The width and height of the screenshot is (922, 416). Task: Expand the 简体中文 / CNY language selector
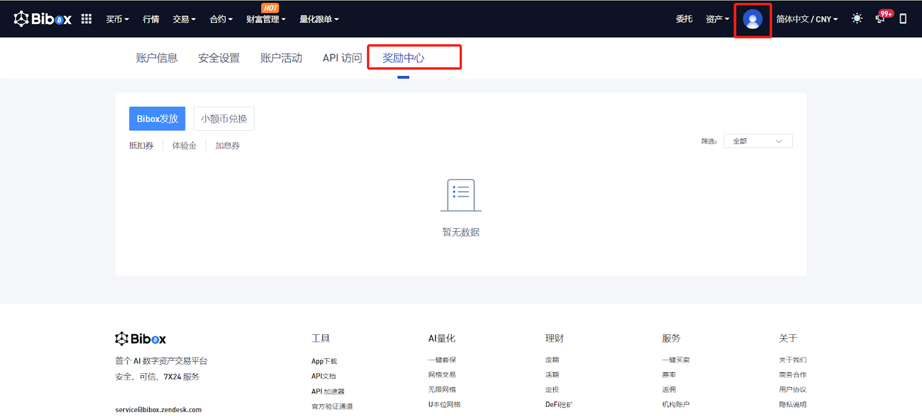tap(807, 19)
